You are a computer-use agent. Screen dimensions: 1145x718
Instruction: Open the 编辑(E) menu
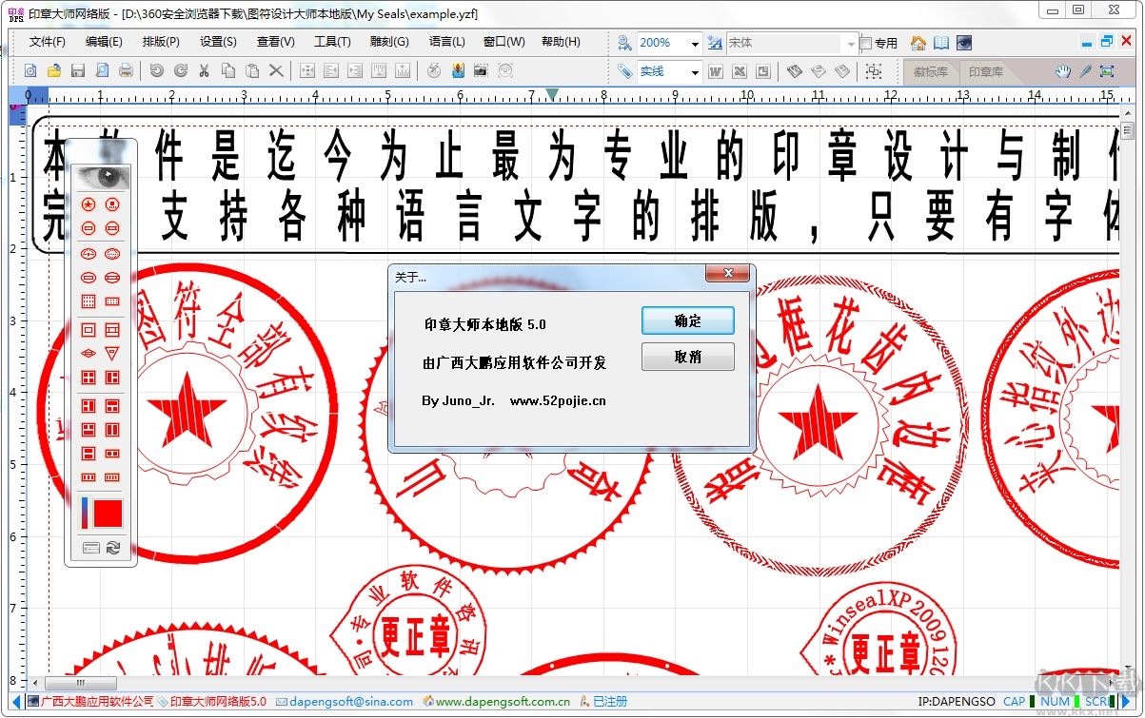(x=104, y=42)
